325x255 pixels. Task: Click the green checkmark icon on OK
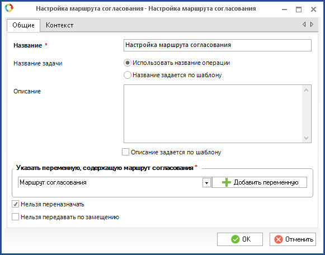click(235, 239)
